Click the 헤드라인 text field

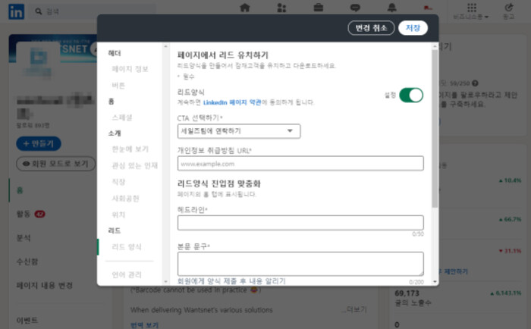[x=300, y=222]
